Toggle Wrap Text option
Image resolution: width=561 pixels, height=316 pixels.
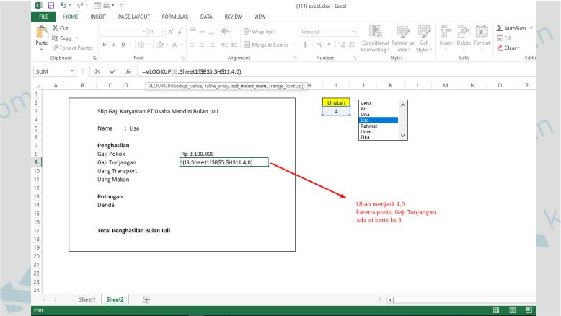257,32
